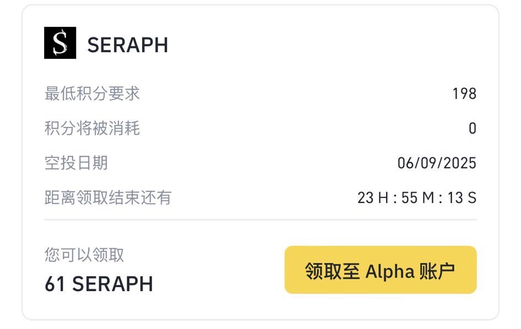Click the hours value 23 H in countdown
This screenshot has width=521, height=329.
[373, 198]
